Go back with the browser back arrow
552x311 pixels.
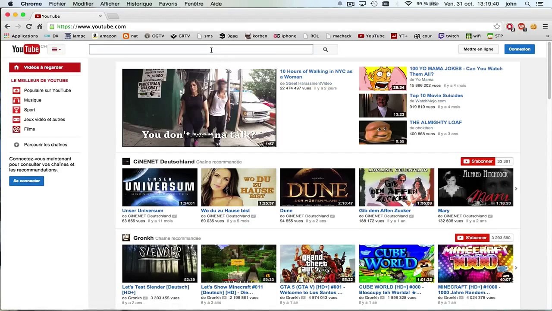(7, 26)
